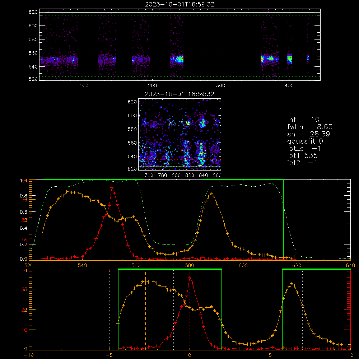Click orange peak near 588 in upper profile plot
This screenshot has height=359, width=359.
(211, 194)
